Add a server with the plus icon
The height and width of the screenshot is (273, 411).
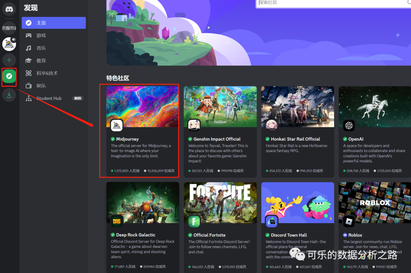tap(9, 60)
